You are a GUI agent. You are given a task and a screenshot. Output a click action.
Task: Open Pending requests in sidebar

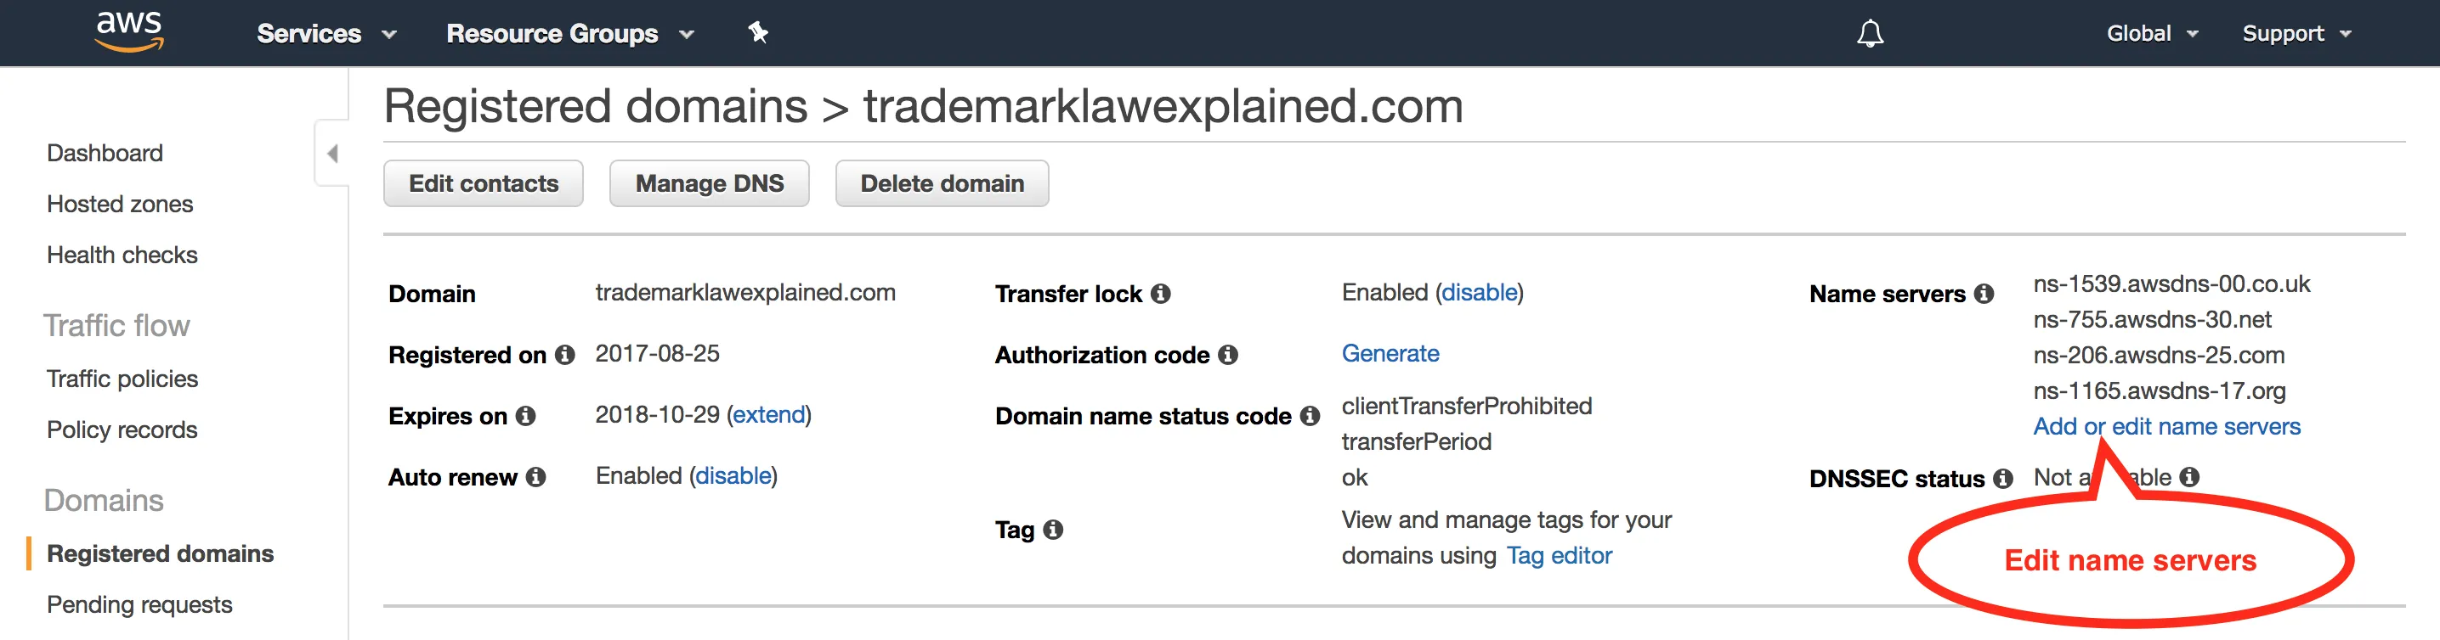[x=139, y=604]
